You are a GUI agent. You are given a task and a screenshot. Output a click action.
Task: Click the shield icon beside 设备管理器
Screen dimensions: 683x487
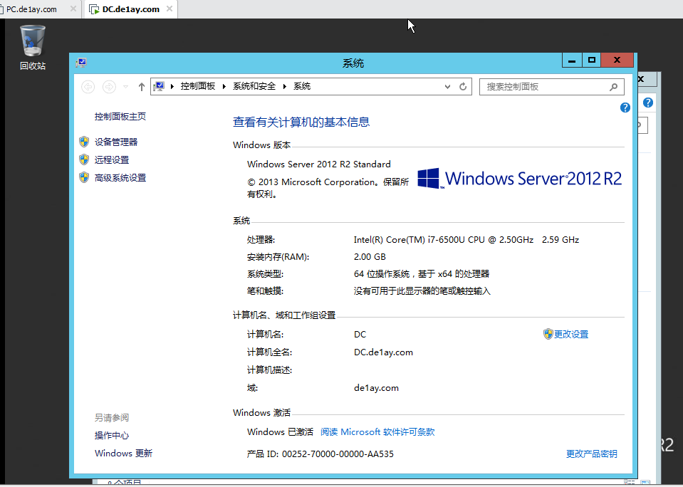[x=84, y=142]
